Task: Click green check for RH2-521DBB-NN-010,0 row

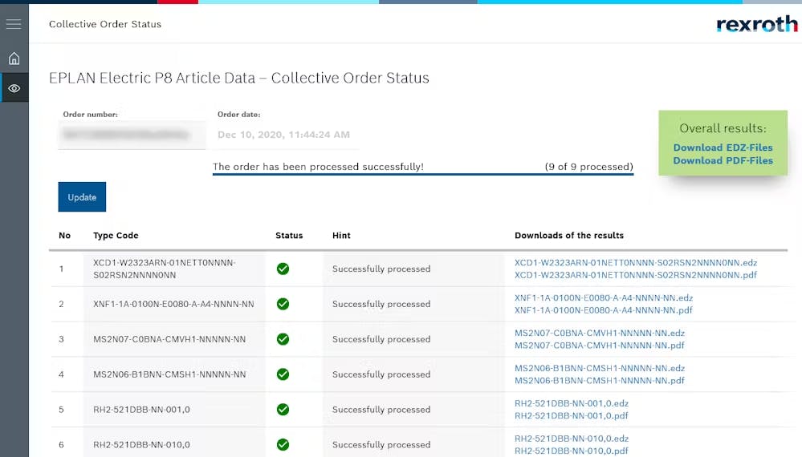Action: click(283, 445)
